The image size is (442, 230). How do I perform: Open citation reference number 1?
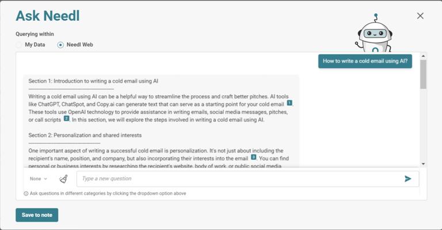click(289, 103)
